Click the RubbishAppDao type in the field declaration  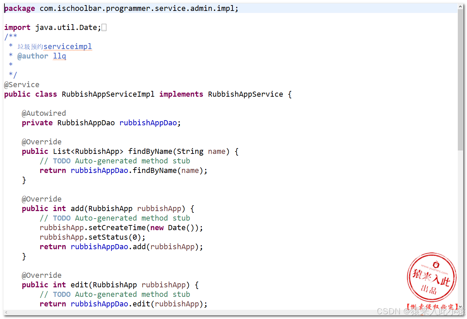pos(86,123)
